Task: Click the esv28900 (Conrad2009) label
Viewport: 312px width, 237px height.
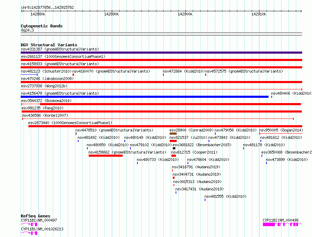Action: 191,130
